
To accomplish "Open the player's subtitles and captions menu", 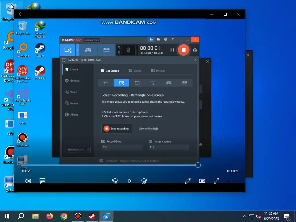I will click(42, 181).
